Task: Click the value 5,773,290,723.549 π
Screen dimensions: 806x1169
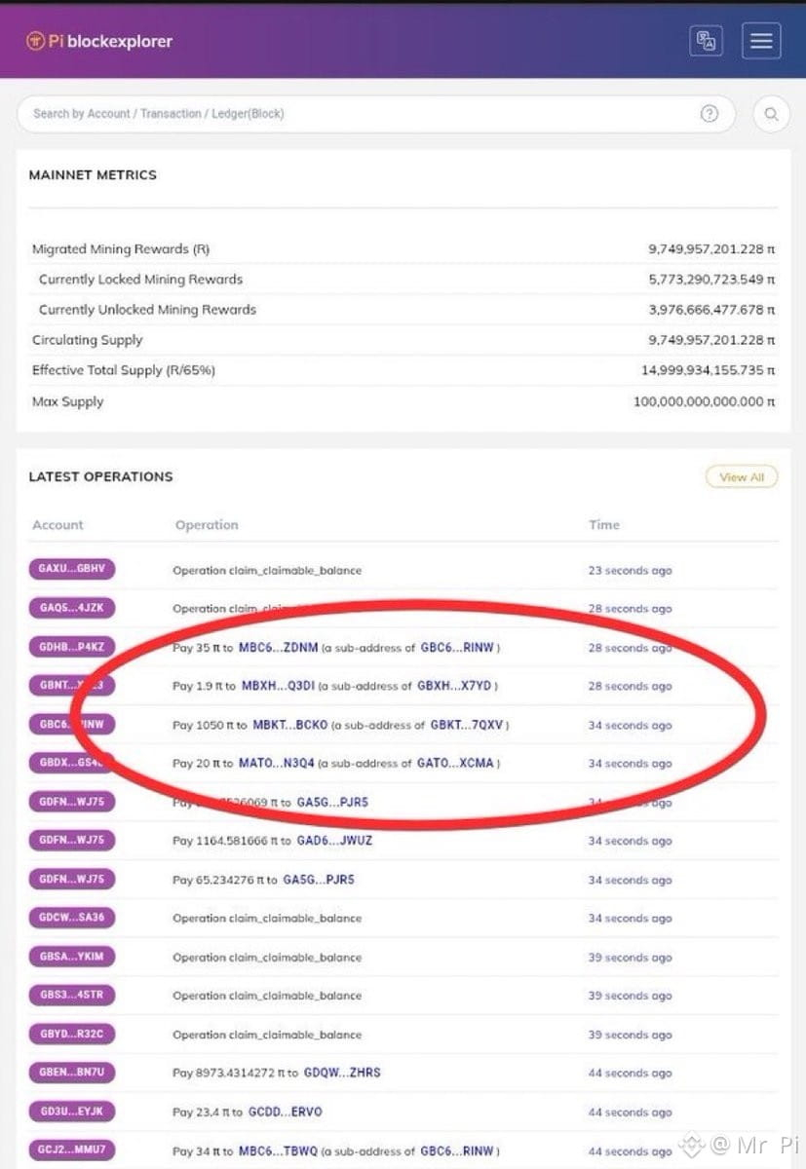Action: point(711,280)
